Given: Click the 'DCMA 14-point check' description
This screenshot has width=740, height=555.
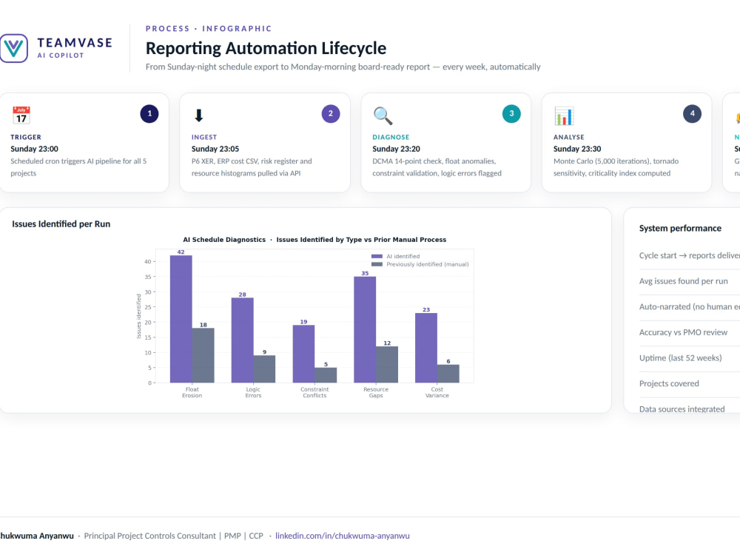Looking at the screenshot, I should pyautogui.click(x=437, y=167).
